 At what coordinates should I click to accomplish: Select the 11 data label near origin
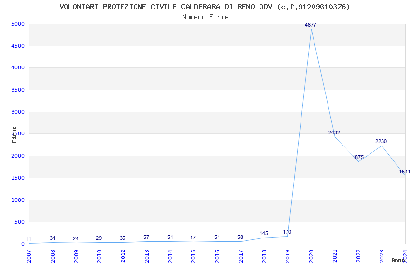(x=28, y=239)
